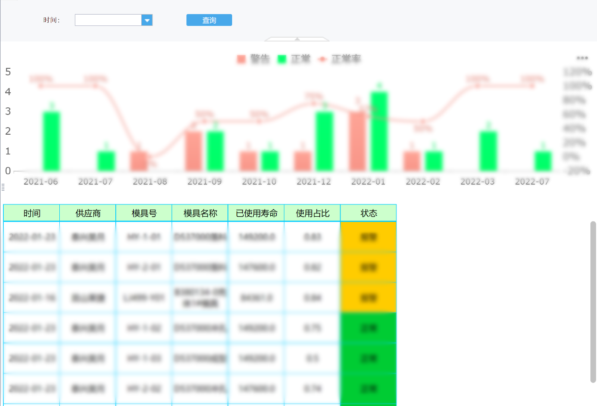Click the 模具号 column header
The image size is (597, 406).
(144, 213)
